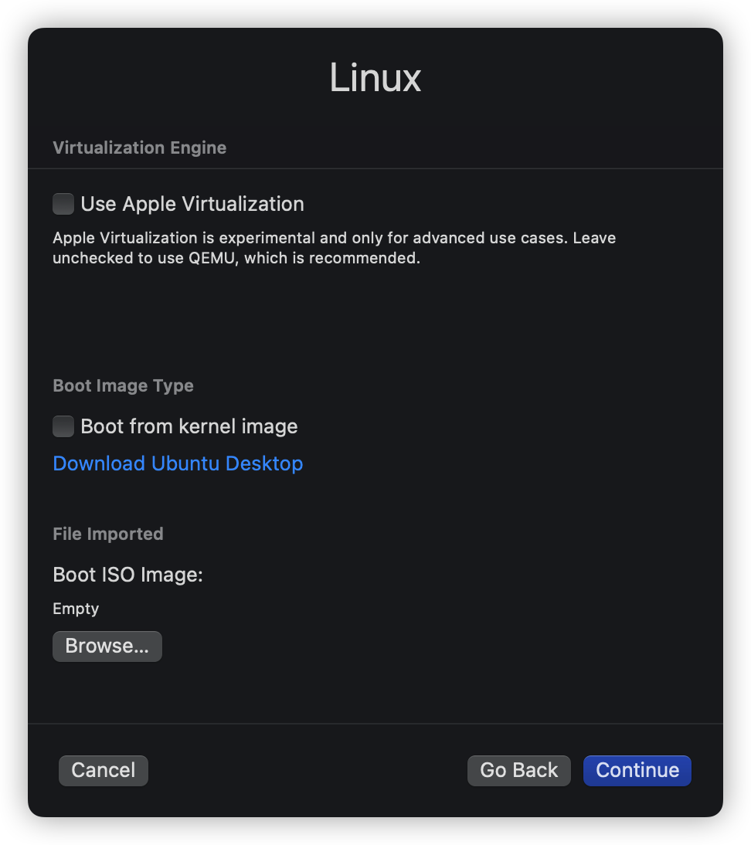Open the Download Ubuntu Desktop link
The width and height of the screenshot is (751, 845).
(x=178, y=463)
